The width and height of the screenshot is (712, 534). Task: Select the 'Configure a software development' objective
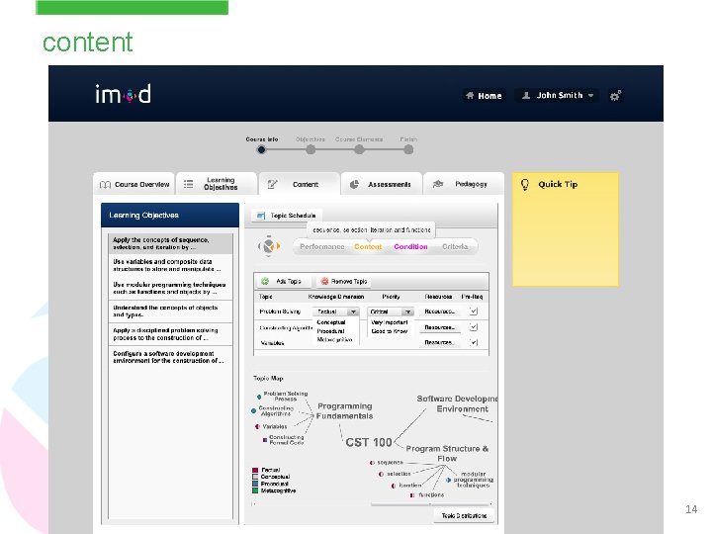[x=170, y=357]
